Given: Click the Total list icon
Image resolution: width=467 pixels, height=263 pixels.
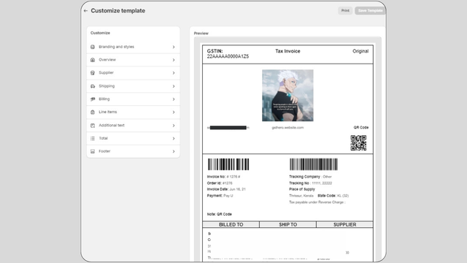Looking at the screenshot, I should click(x=93, y=138).
